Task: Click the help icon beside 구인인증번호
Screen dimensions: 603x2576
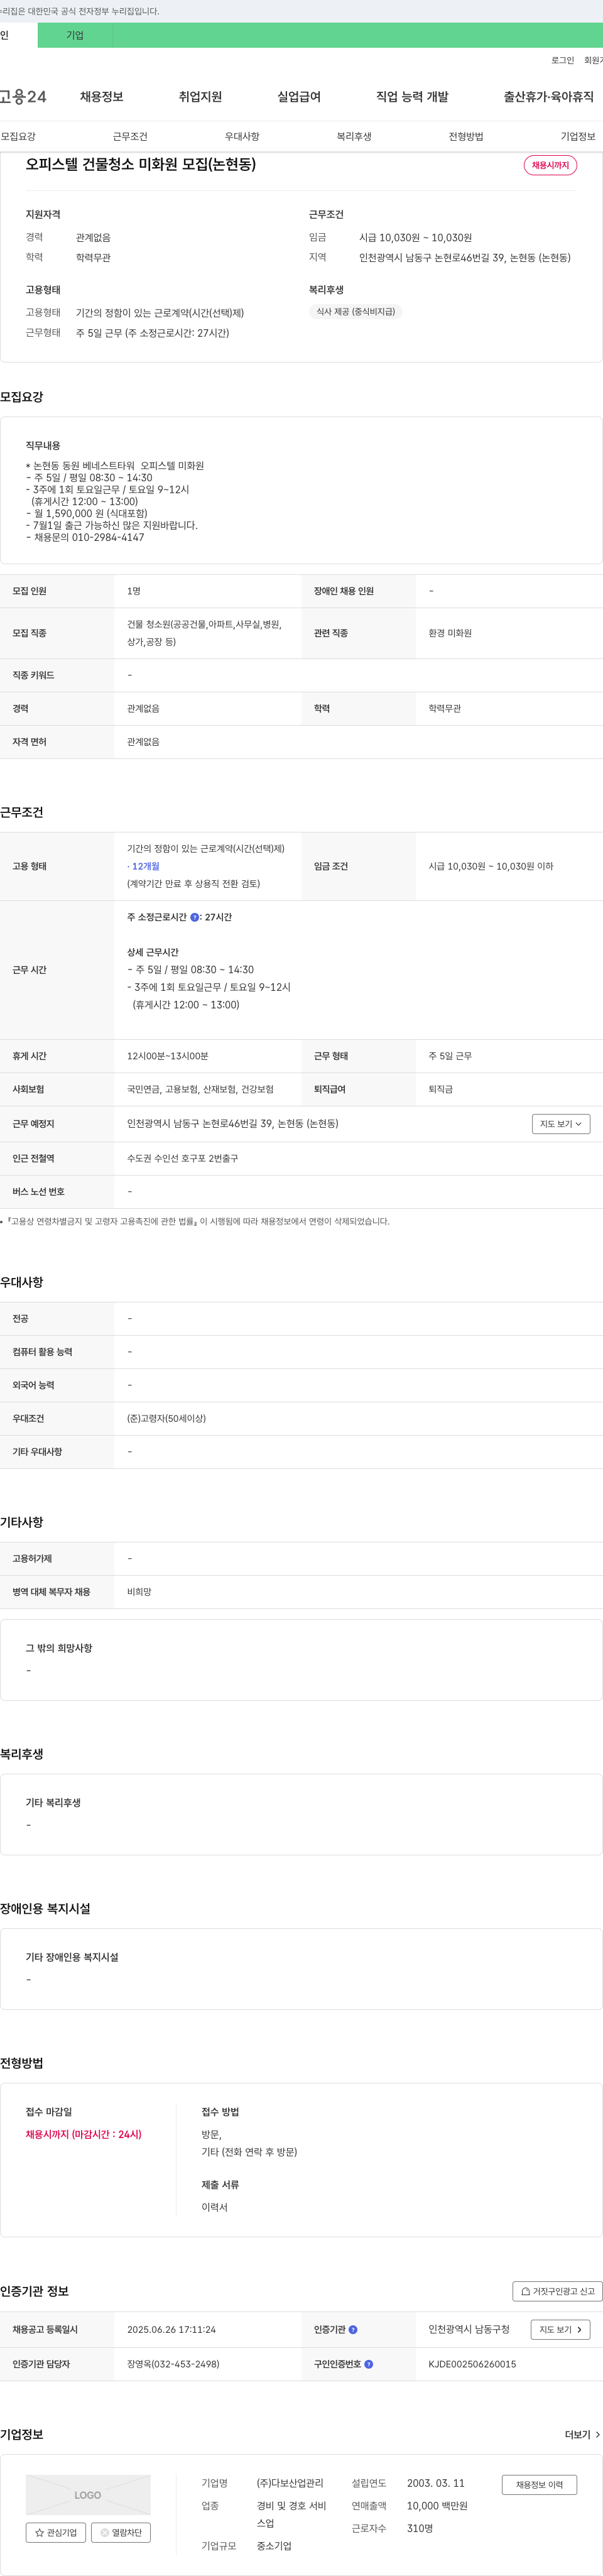Action: pyautogui.click(x=369, y=2364)
